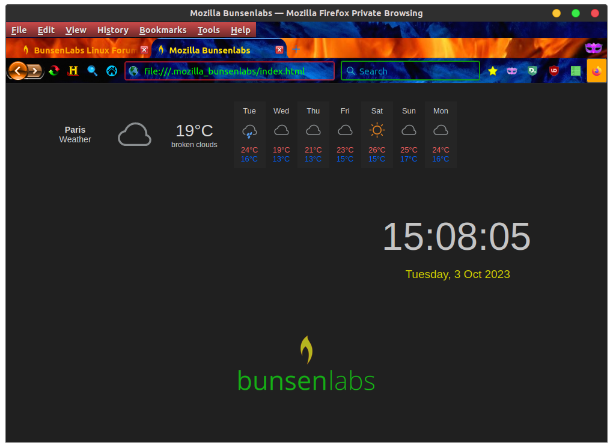Open the Bookmarks menu
613x448 pixels.
(x=163, y=30)
